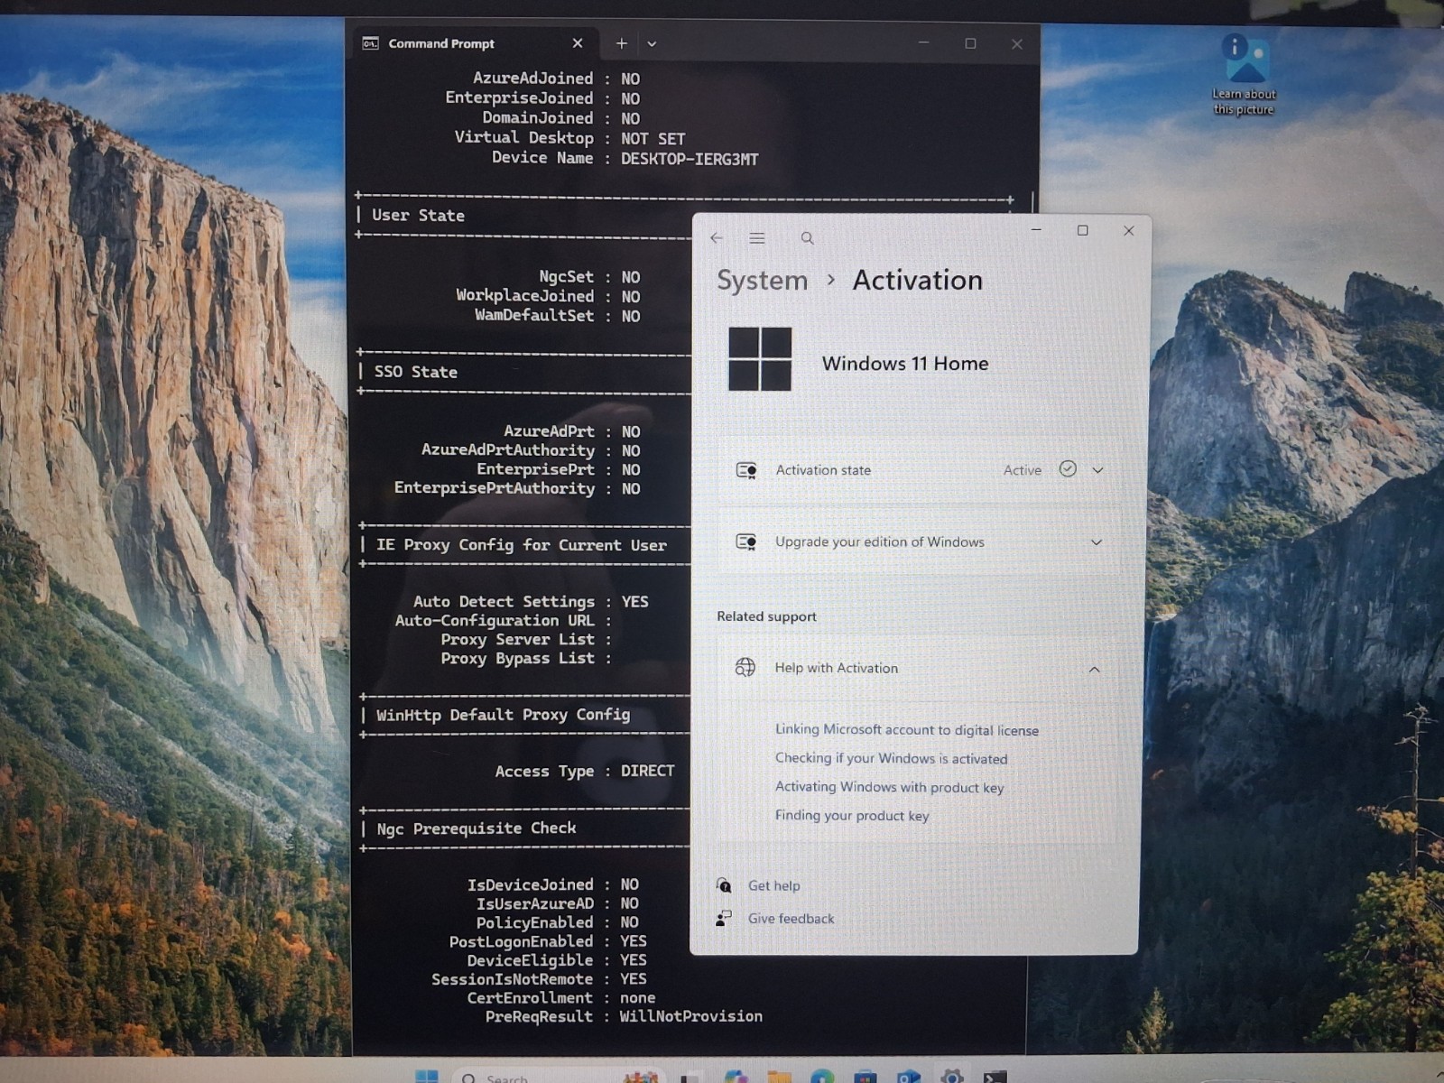Click the Give feedback icon
1444x1083 pixels.
[724, 918]
